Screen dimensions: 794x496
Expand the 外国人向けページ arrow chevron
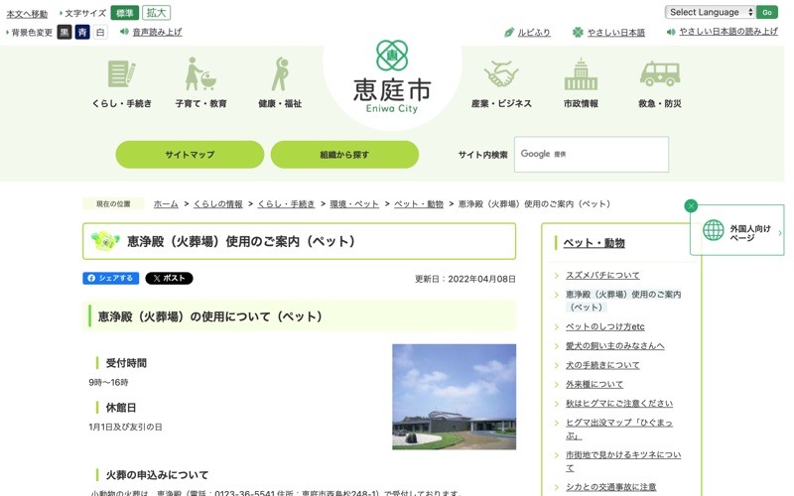(x=780, y=233)
